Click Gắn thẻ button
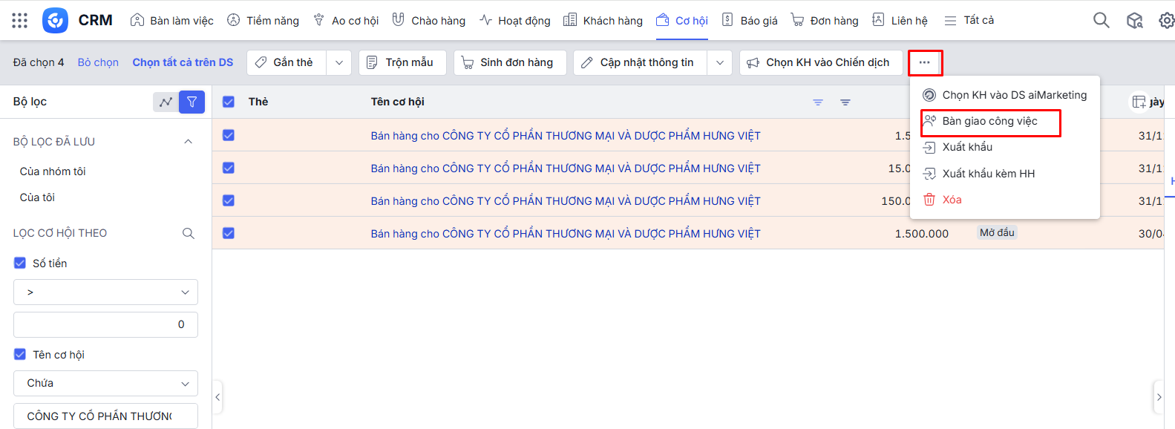 click(287, 62)
